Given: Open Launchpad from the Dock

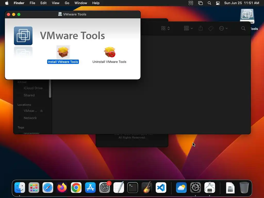Looking at the screenshot, I should [34, 187].
